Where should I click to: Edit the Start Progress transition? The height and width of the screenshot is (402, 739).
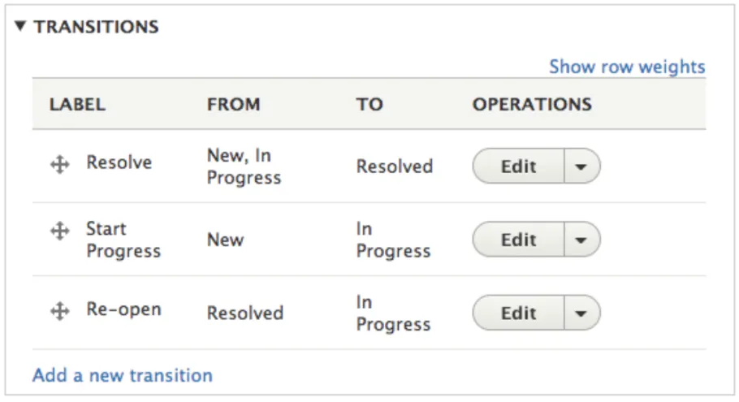coord(518,240)
